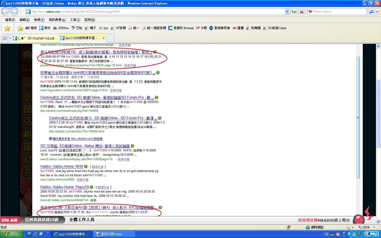This screenshot has width=381, height=238.
Task: Stop loading with the red X icon
Action: [301, 12]
